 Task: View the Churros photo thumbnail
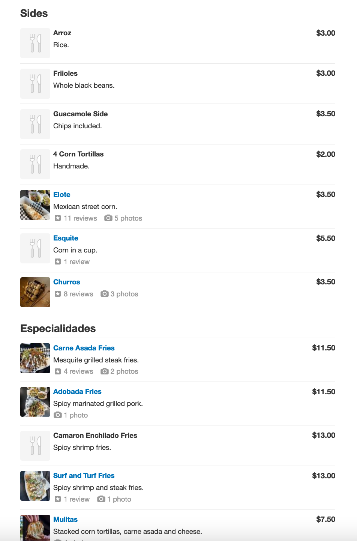[35, 292]
